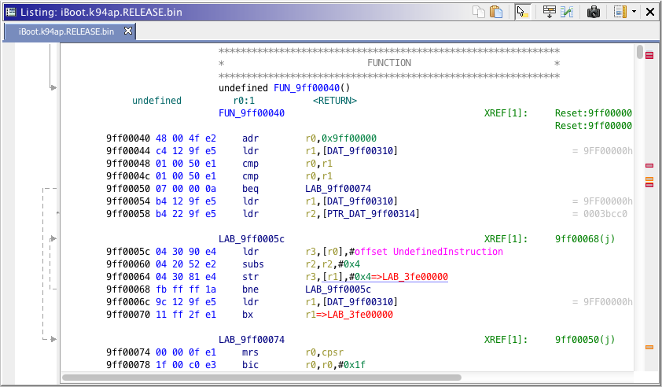Click the LAB_9ff00074 label definition
Screen dimensions: 662x387
[x=252, y=340]
